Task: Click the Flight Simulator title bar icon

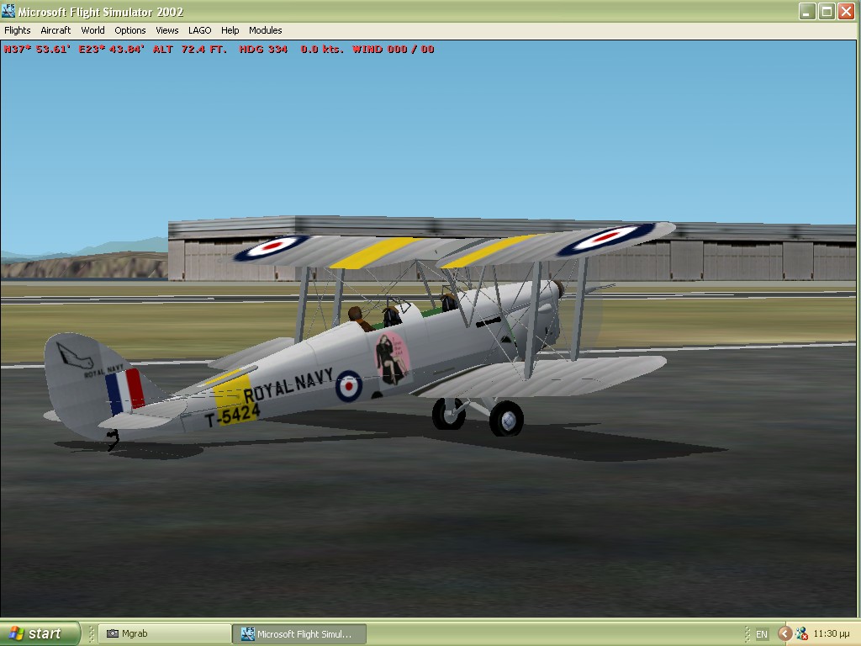Action: [x=8, y=11]
